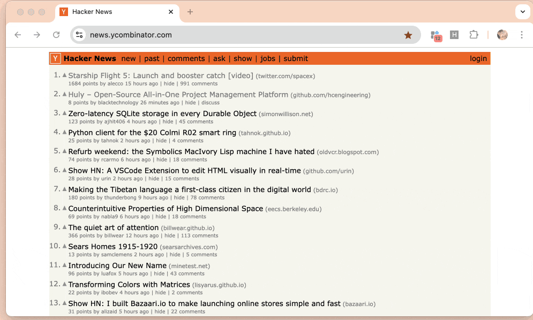Viewport: 533px width, 320px height.
Task: Open The quiet art of attention
Action: click(114, 227)
